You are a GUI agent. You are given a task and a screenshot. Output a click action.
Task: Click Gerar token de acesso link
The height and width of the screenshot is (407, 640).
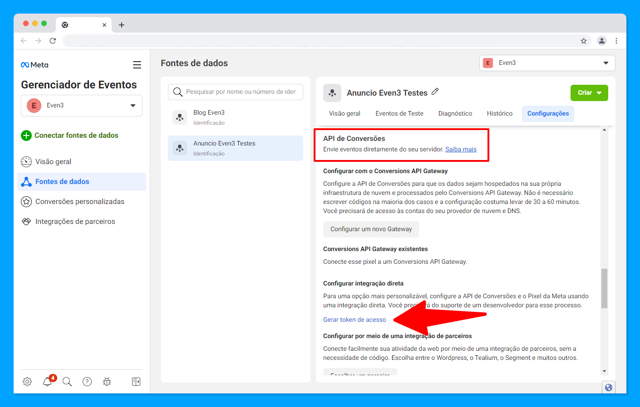(354, 320)
